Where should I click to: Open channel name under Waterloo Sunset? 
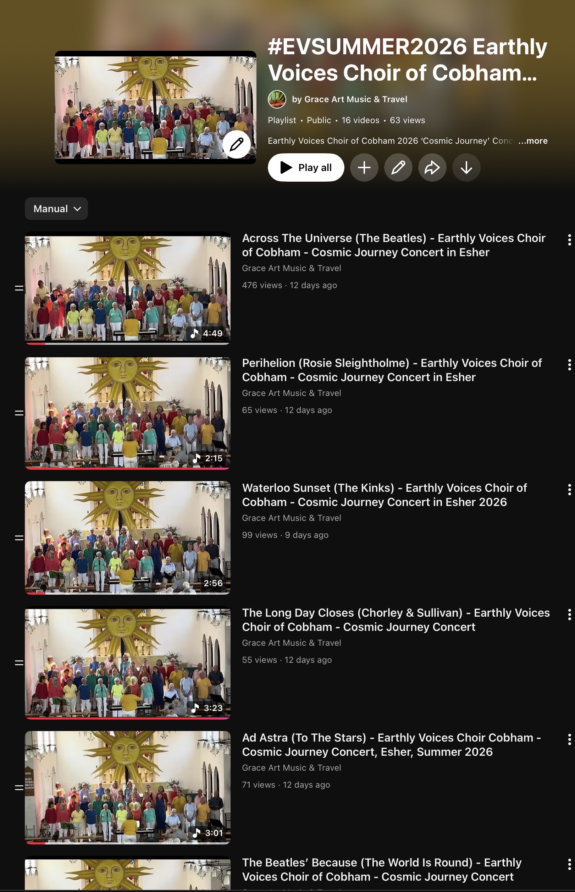tap(291, 518)
